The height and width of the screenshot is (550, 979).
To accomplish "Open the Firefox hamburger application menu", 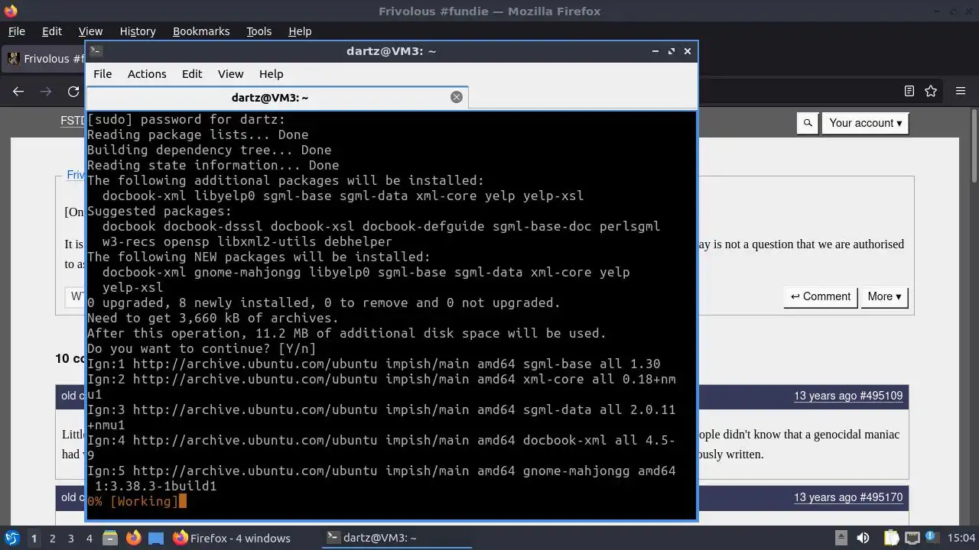I will pos(961,91).
